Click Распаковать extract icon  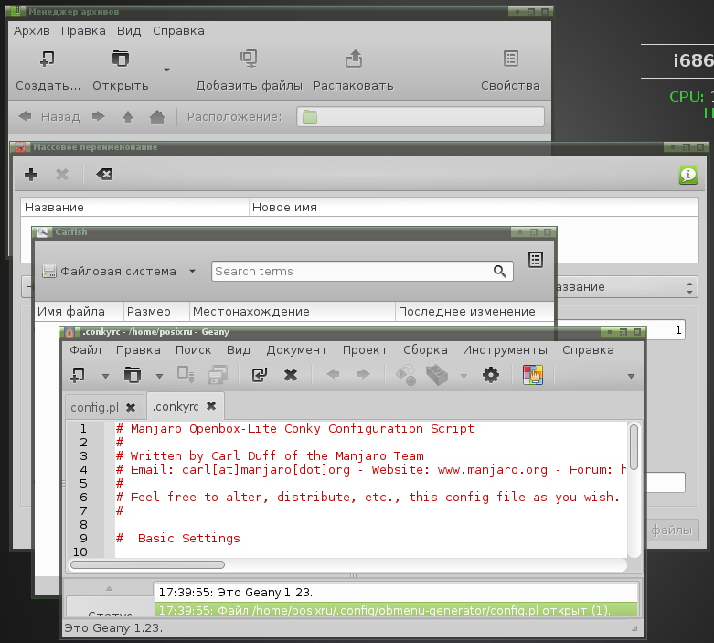[354, 59]
